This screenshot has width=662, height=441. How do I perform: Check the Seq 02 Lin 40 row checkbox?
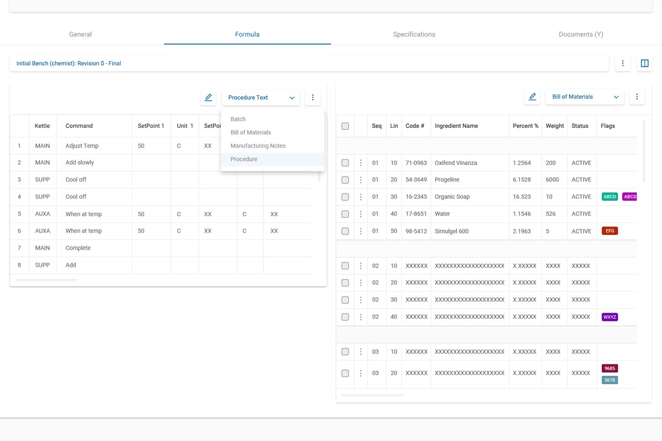click(x=345, y=317)
